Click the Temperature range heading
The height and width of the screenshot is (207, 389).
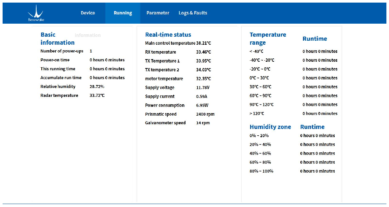pos(268,38)
